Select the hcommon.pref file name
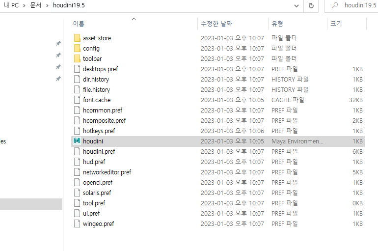Viewport: 378px width, 251px height. [x=103, y=110]
